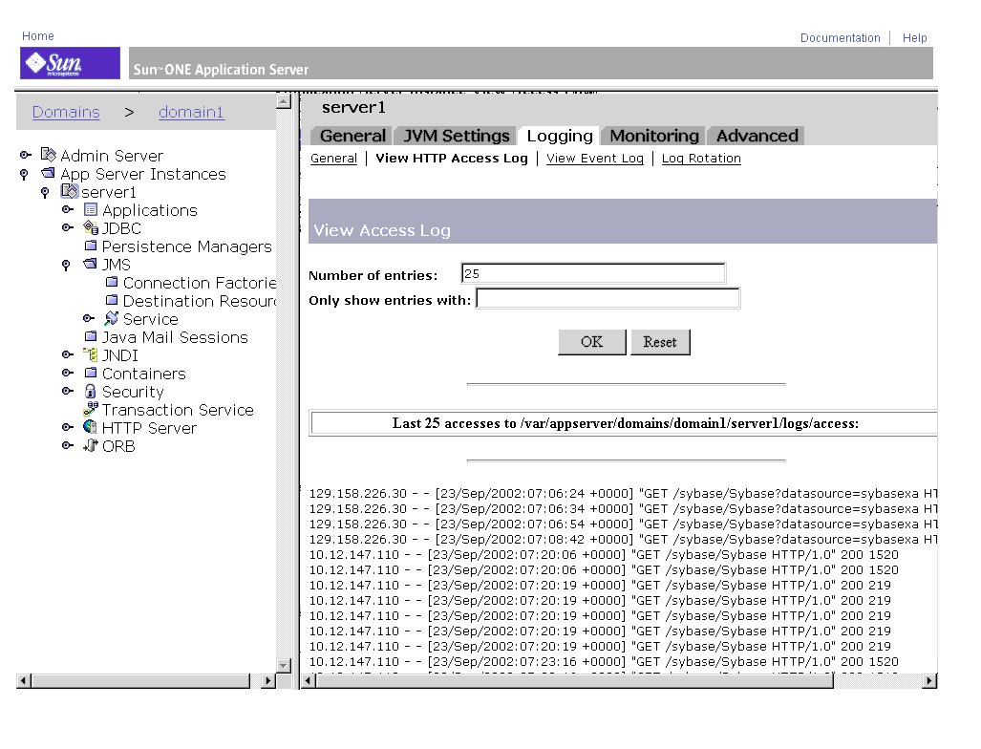
Task: Click the Number of entries input field
Action: (592, 275)
